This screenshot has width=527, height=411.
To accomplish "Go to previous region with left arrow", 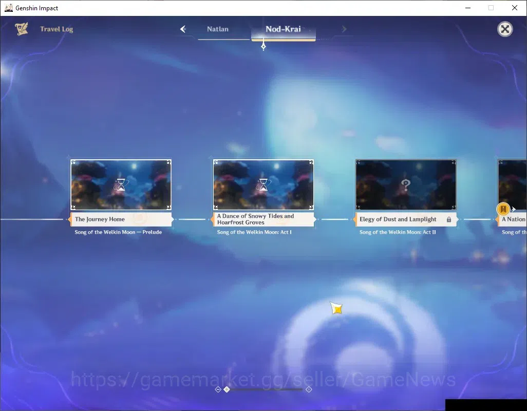I will [183, 29].
